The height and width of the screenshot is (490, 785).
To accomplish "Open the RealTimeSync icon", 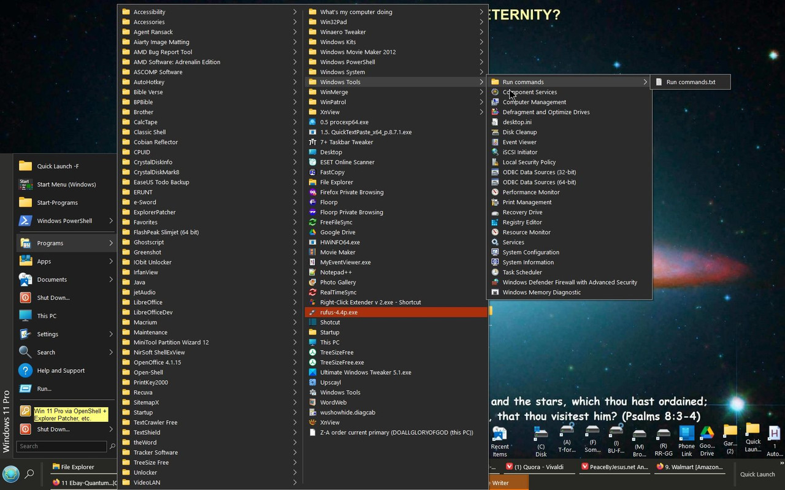I will pyautogui.click(x=313, y=292).
